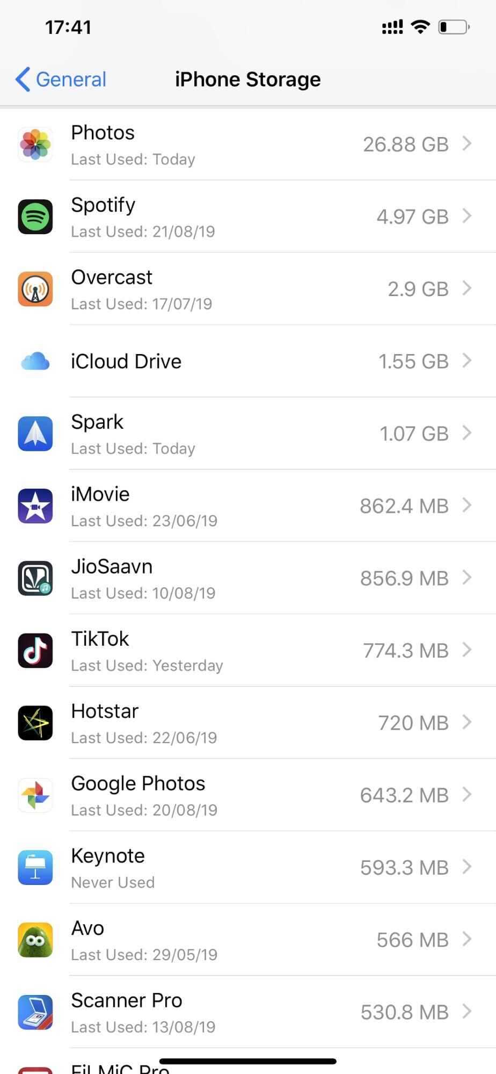Tap the Google Photos pinwheel icon

[x=35, y=795]
